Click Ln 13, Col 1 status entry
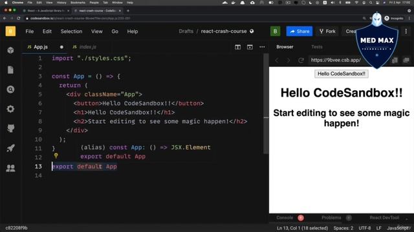This screenshot has height=232, width=414. pos(302,228)
